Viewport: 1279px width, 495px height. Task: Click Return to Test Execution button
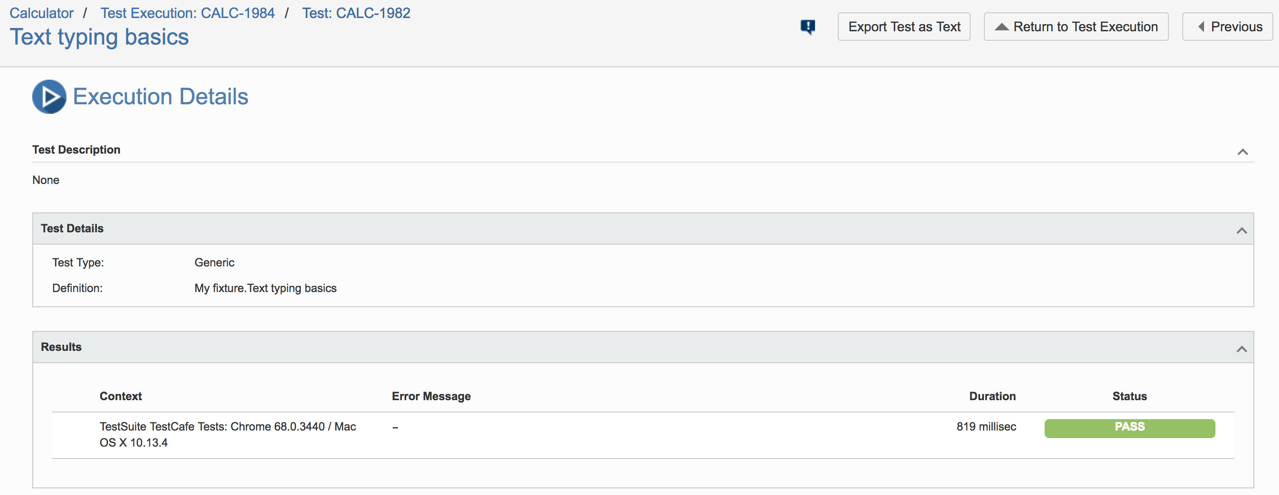(1076, 27)
